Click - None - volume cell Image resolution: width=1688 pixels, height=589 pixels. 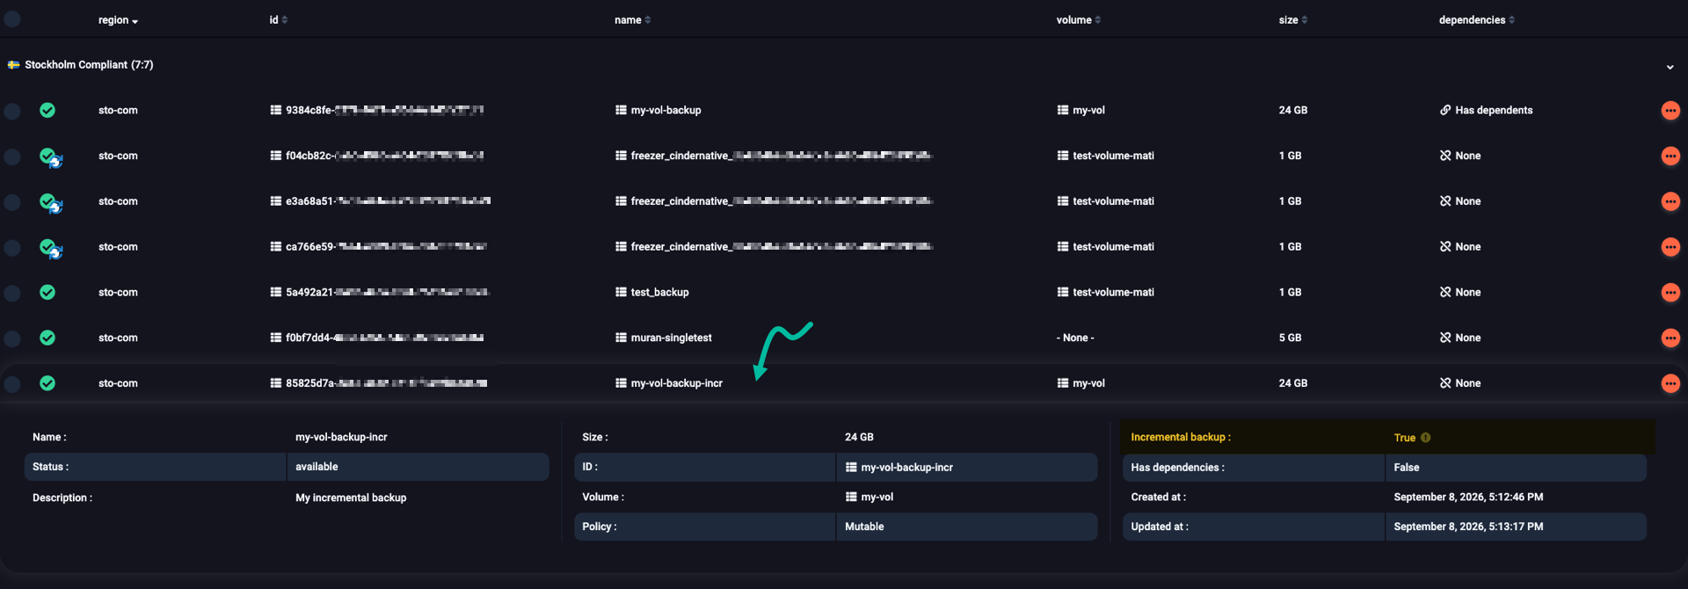(1075, 338)
